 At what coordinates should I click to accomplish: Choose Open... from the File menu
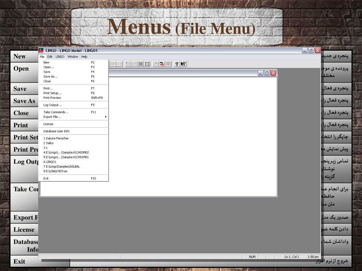click(x=74, y=67)
